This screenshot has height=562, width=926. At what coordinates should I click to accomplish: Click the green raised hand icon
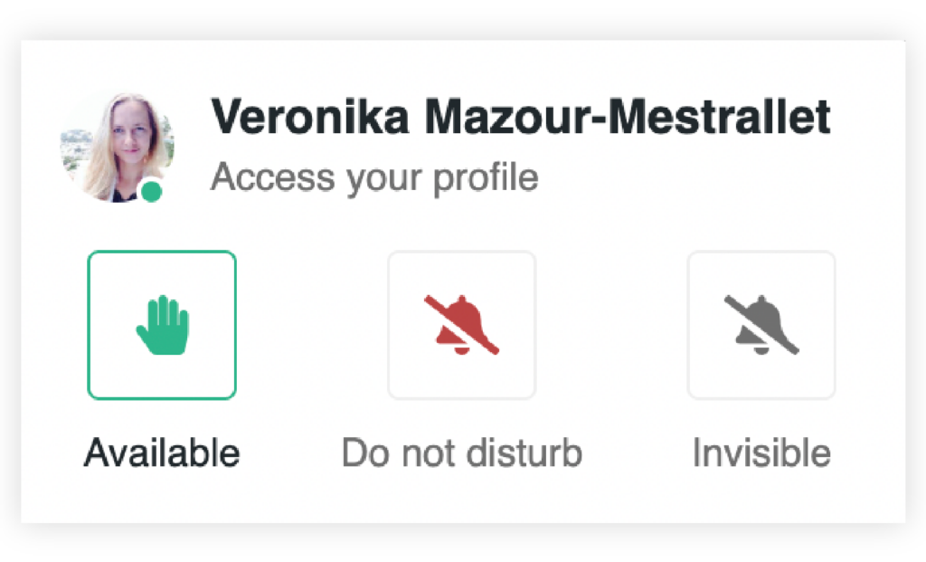pos(163,326)
